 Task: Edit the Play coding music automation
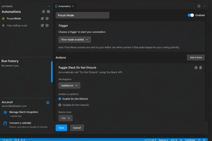(42, 25)
